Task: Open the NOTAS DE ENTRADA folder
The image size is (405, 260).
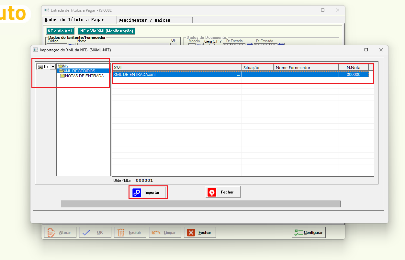Action: click(x=82, y=76)
